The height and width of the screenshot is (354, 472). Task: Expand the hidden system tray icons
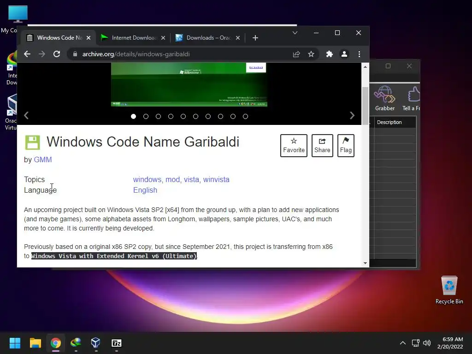tap(403, 343)
